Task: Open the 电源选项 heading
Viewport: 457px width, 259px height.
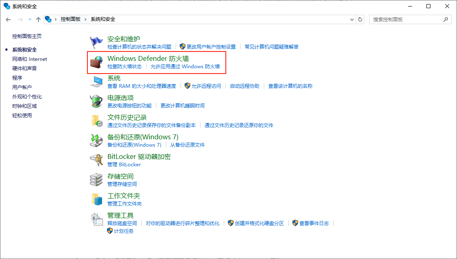Action: tap(120, 98)
